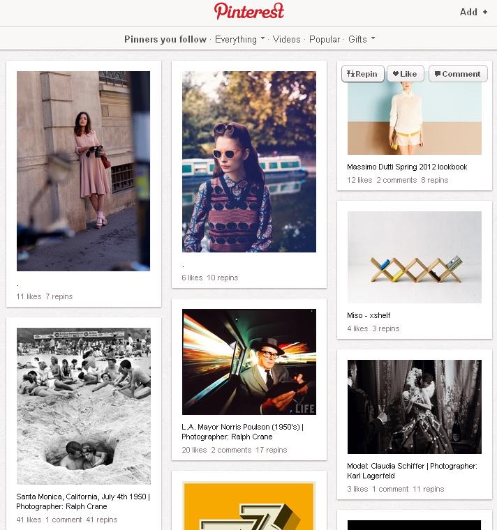Open the Mayor Norris Poulson car photo

pyautogui.click(x=249, y=362)
